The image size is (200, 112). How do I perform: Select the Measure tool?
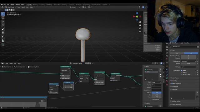pos(3,40)
